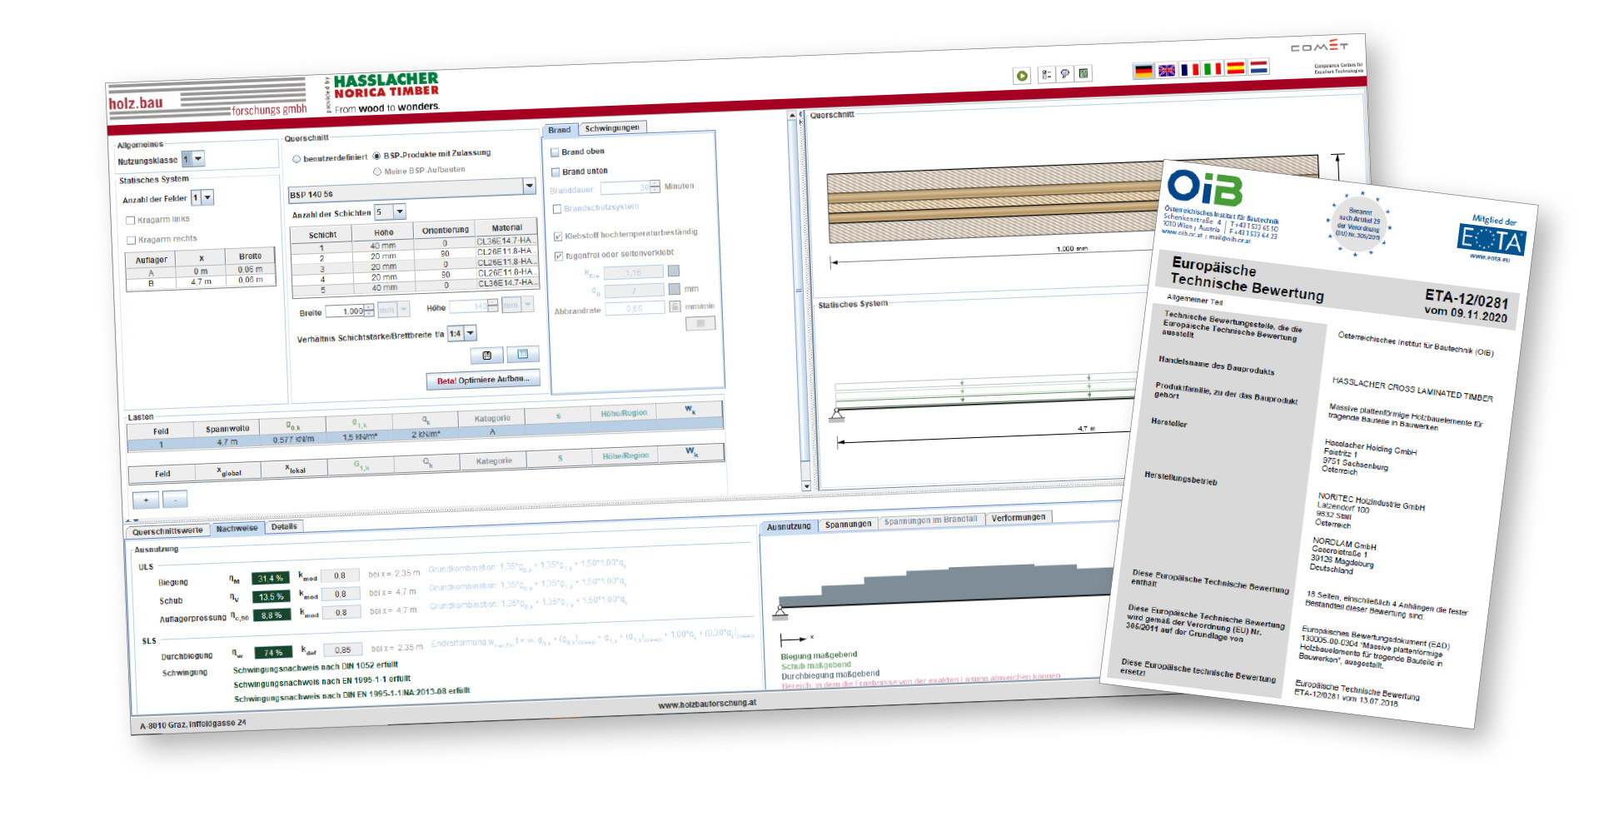Click the table layout icon button

click(523, 354)
